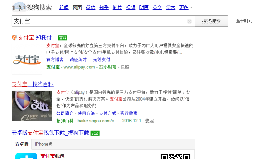Open the 支付宝 logo thumbnail

tap(27, 59)
